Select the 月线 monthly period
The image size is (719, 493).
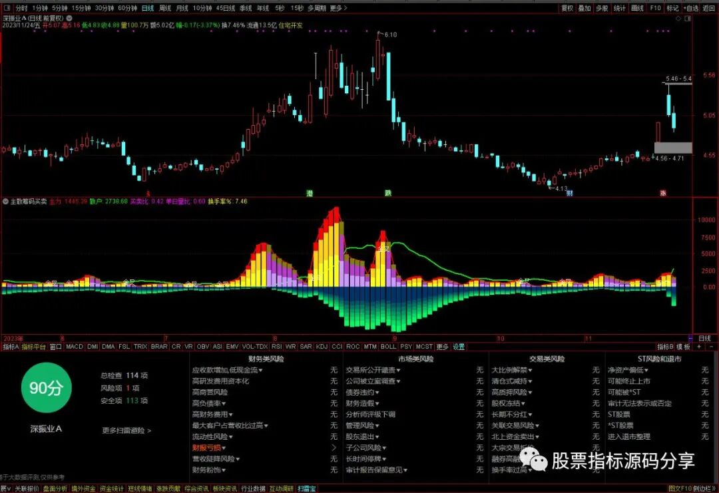(x=182, y=8)
